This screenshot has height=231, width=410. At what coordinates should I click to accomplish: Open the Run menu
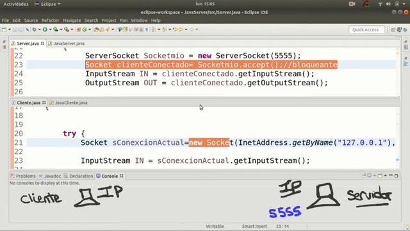(x=124, y=20)
